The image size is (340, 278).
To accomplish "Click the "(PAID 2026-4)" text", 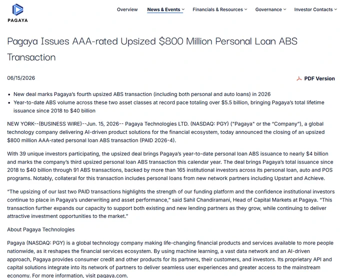I will [x=157, y=140].
